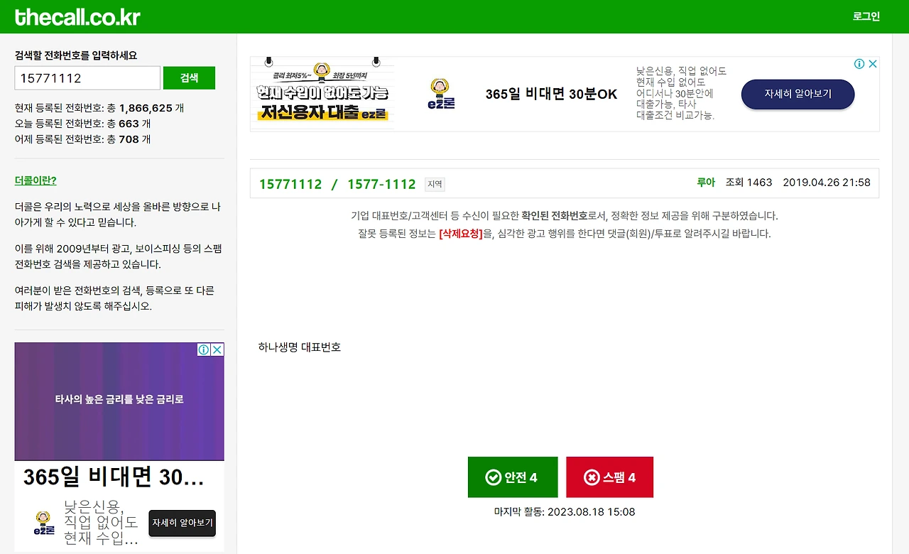Click the green 검색 search button
909x554 pixels.
(x=189, y=78)
